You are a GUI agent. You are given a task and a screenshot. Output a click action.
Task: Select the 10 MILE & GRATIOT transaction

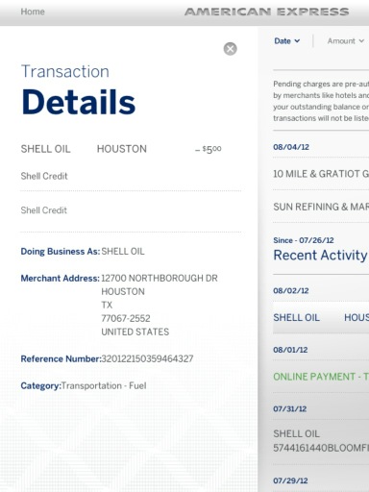point(321,174)
